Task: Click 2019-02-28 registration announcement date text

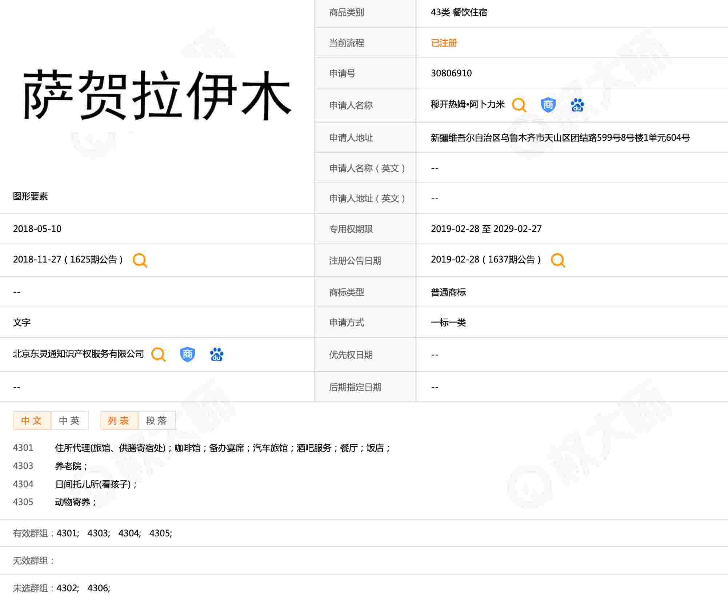Action: coord(455,260)
